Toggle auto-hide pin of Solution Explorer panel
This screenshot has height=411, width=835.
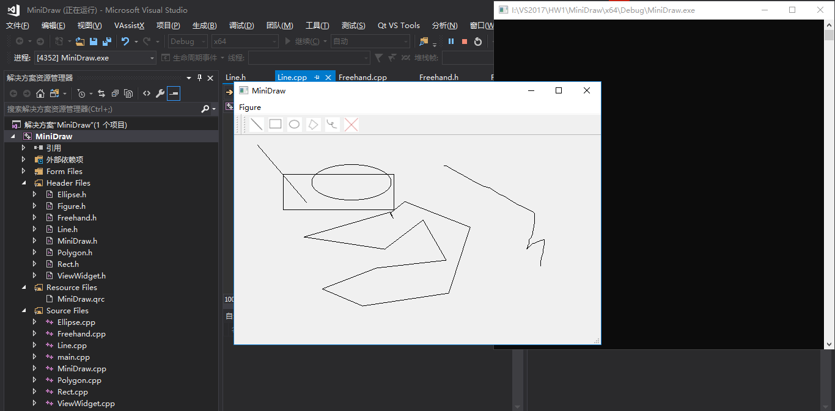coord(199,78)
